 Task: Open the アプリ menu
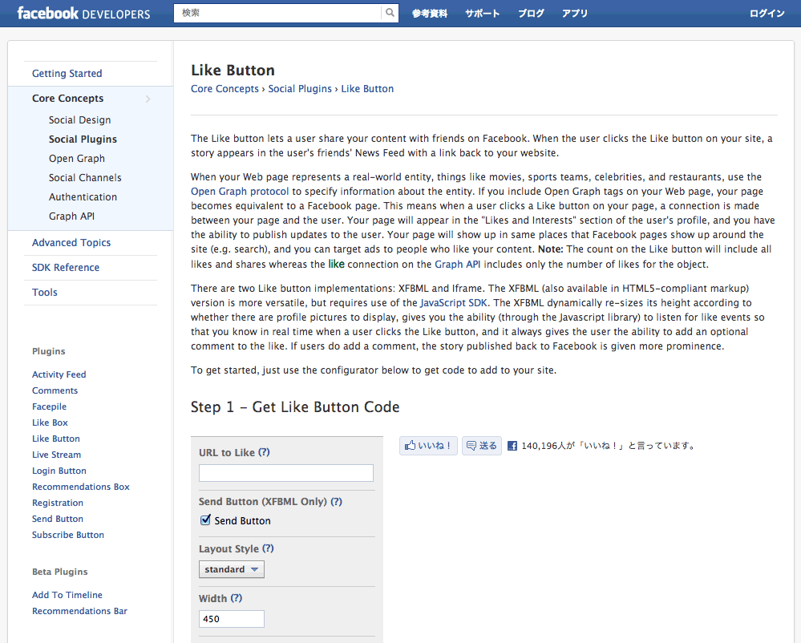(575, 14)
